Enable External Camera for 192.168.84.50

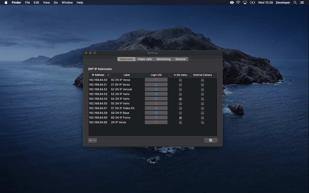coord(202,80)
